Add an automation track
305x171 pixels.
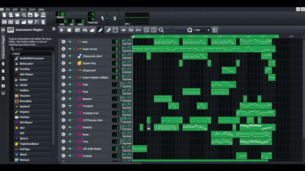click(93, 30)
